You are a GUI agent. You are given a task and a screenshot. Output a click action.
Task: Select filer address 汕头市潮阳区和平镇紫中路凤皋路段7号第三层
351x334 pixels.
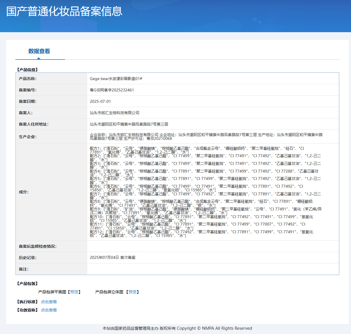pyautogui.click(x=129, y=124)
